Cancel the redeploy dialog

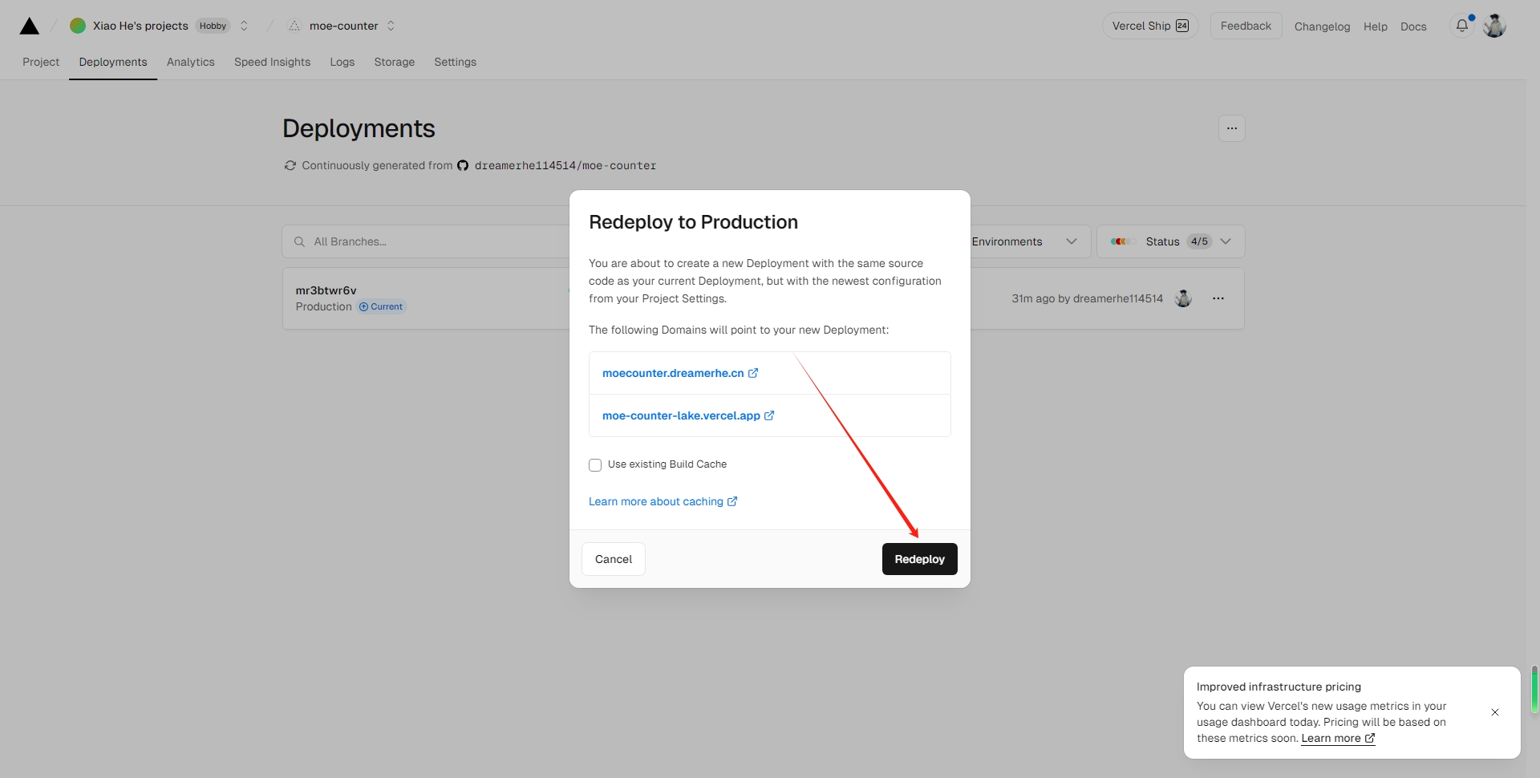(613, 559)
